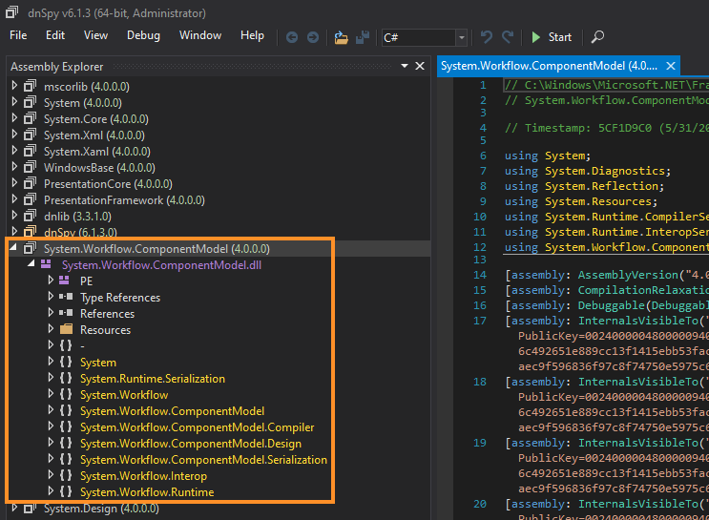Image resolution: width=709 pixels, height=520 pixels.
Task: Expand the System.Workflow.ComponentModel.Compiler namespace
Action: tap(51, 426)
